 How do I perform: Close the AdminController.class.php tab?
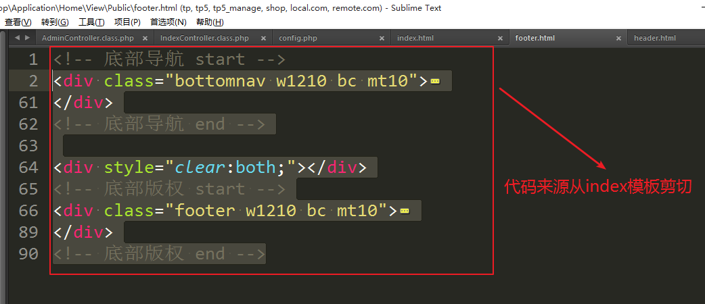[144, 38]
